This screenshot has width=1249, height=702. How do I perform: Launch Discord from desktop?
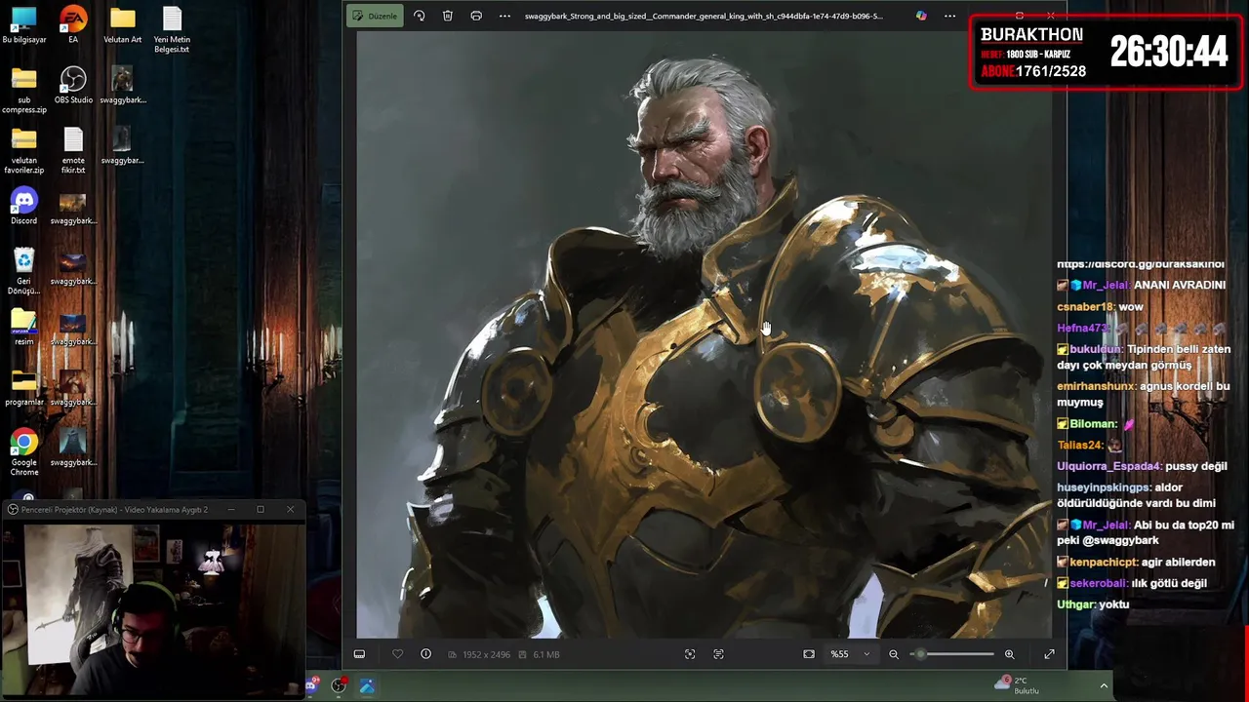tap(24, 207)
